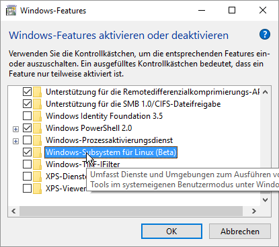This screenshot has height=247, width=279.
Task: Uncheck Windows-Subsystem für Linux (Beta) checkbox
Action: pyautogui.click(x=27, y=152)
